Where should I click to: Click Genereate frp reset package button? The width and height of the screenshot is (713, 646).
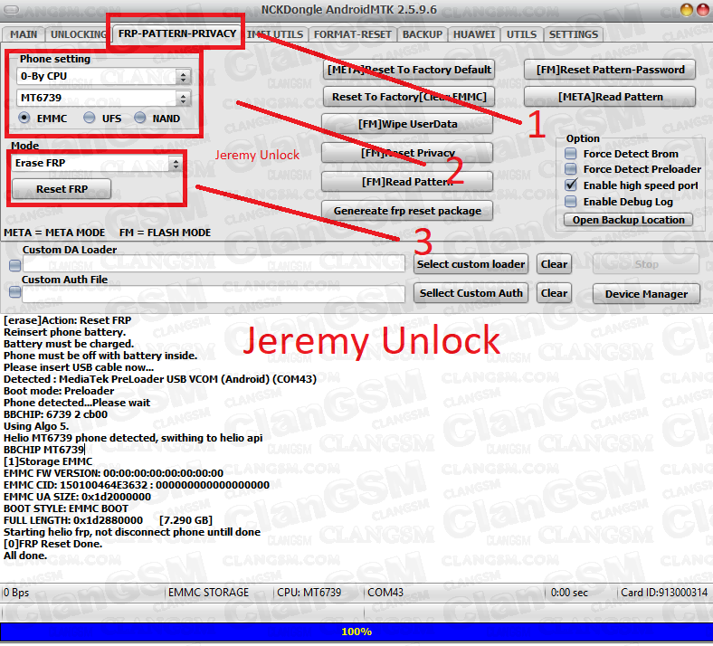(x=407, y=211)
